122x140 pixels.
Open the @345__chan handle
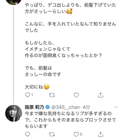pos(66,107)
